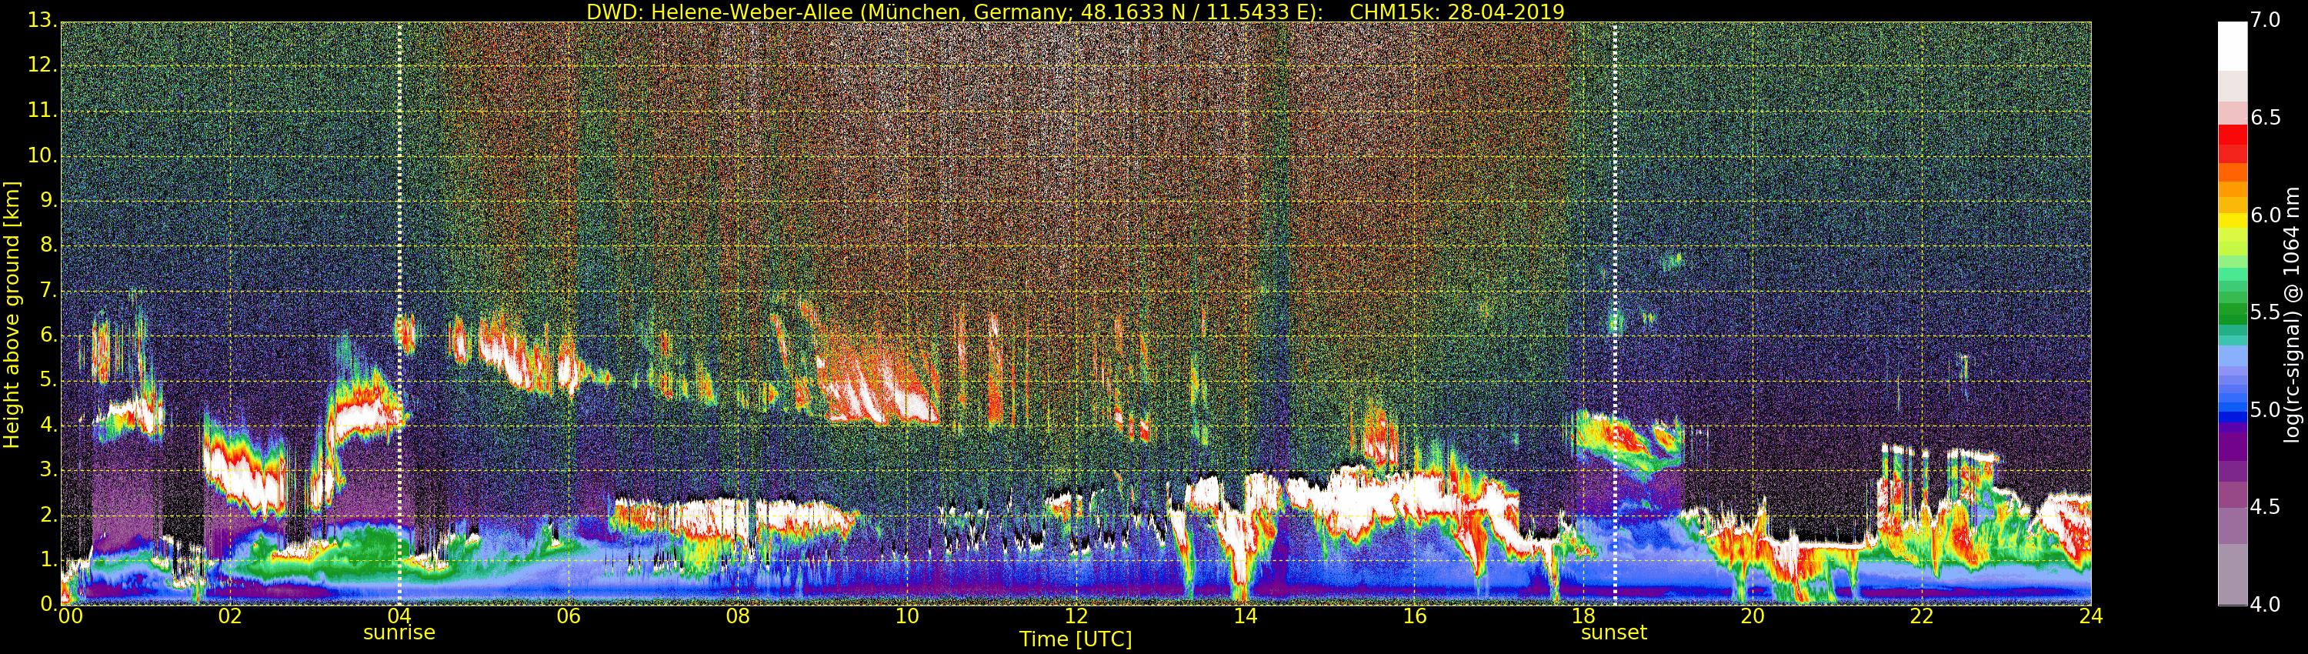Image resolution: width=2308 pixels, height=654 pixels.
Task: Click the 'Height above ground [km]' axis label
Action: pyautogui.click(x=12, y=315)
